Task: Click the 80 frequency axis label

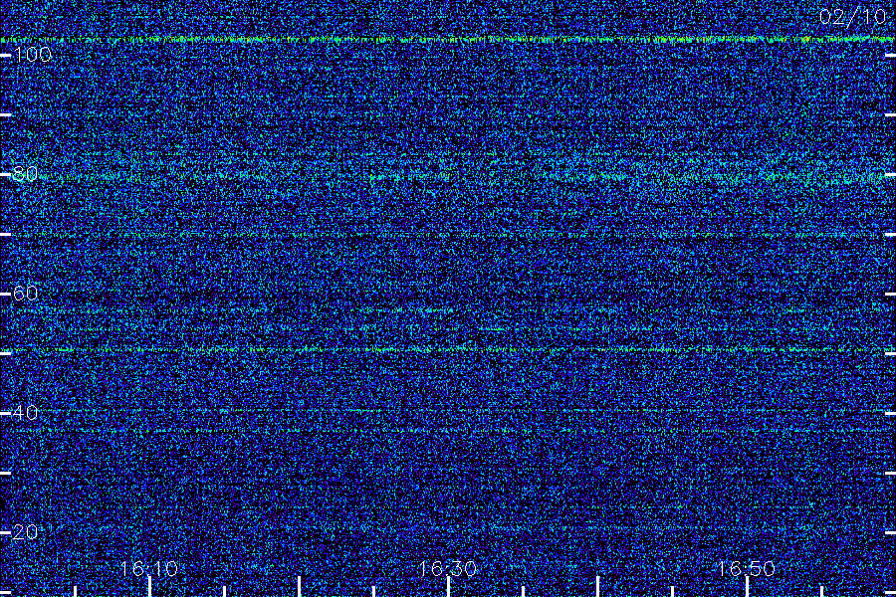Action: [26, 174]
